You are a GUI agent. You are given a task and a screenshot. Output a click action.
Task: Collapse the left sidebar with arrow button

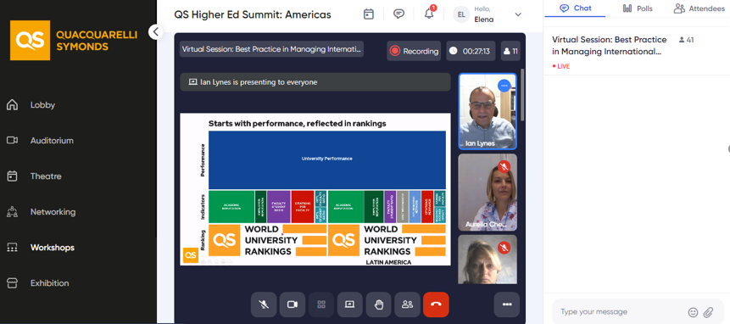coord(155,31)
